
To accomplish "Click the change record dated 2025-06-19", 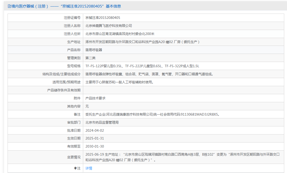I will [x=183, y=157].
